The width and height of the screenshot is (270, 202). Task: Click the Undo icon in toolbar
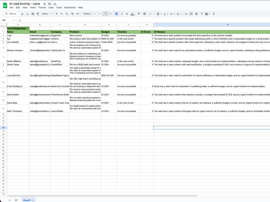(22, 14)
